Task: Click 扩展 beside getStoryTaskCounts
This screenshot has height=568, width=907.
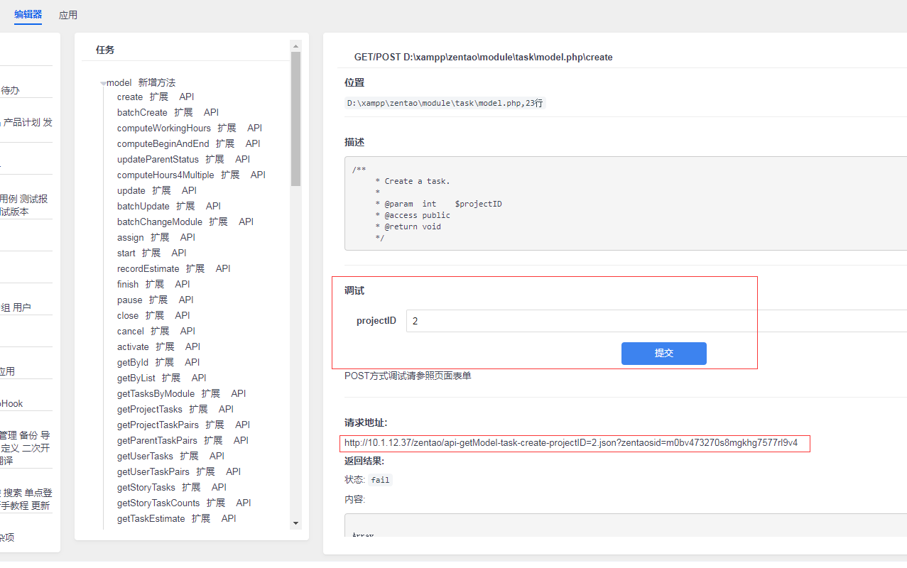Action: click(217, 503)
